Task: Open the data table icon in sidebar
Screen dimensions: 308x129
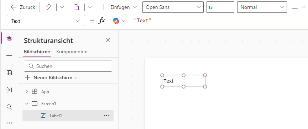Action: click(x=9, y=73)
